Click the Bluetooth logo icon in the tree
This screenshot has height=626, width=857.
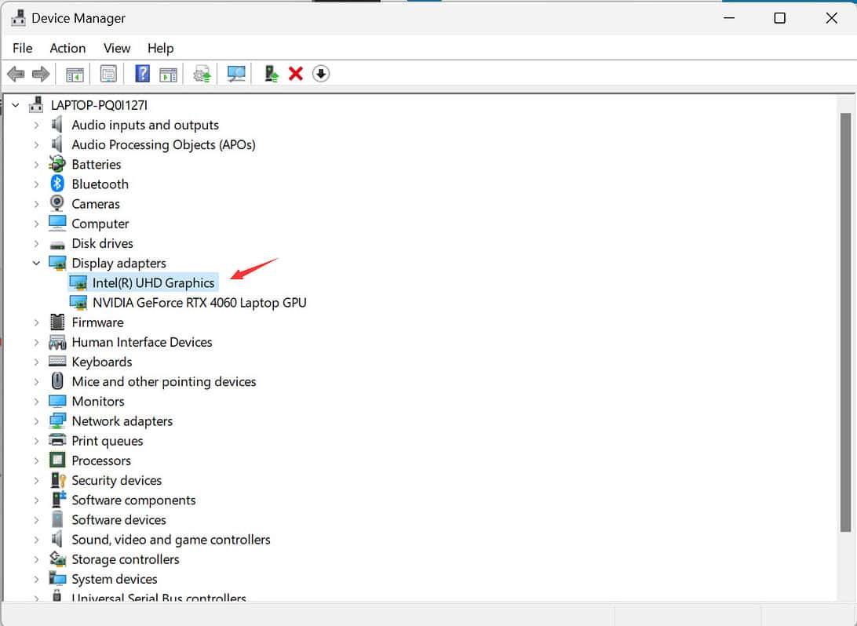pyautogui.click(x=57, y=184)
